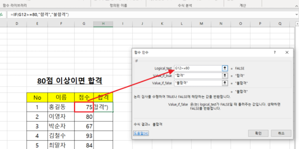Select the score cell 67
The image size is (299, 149).
[x=84, y=126]
